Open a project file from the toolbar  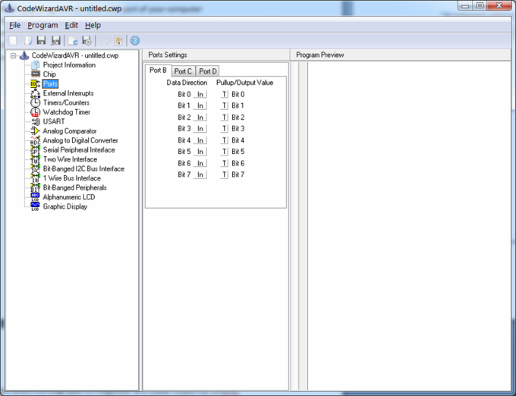27,40
